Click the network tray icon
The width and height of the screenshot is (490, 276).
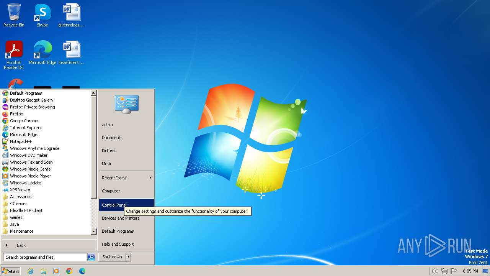coord(444,271)
